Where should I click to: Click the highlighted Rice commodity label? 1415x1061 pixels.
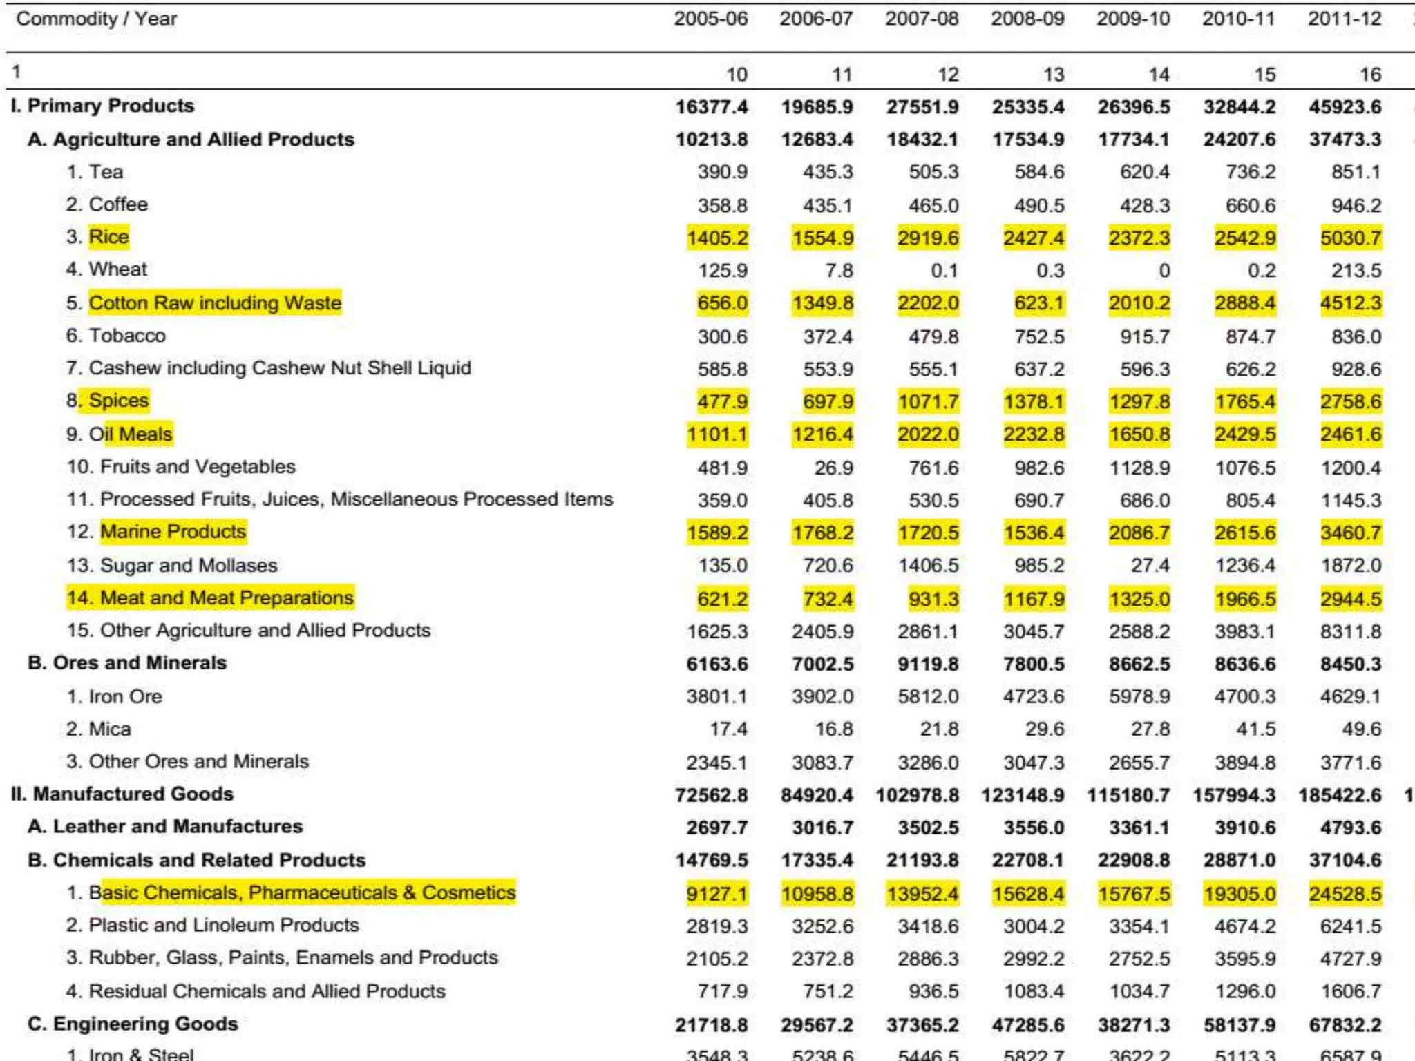108,237
